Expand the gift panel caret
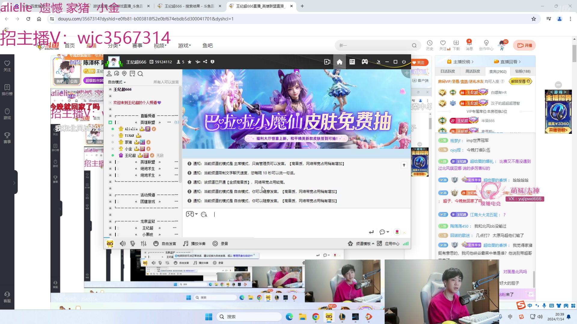The height and width of the screenshot is (324, 577). coord(405,232)
